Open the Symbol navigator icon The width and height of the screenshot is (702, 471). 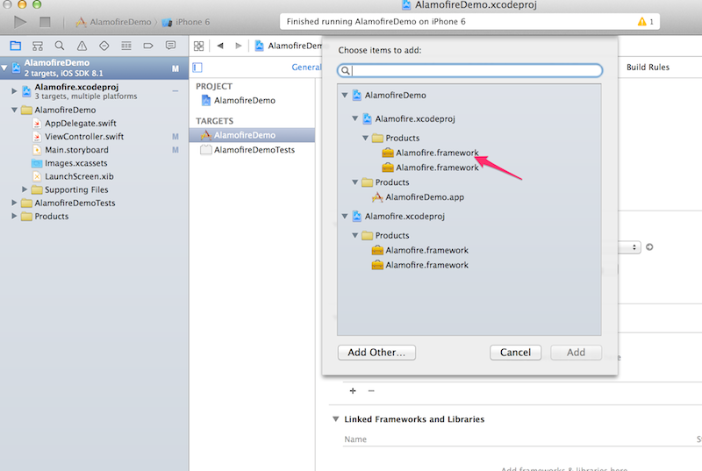click(38, 46)
